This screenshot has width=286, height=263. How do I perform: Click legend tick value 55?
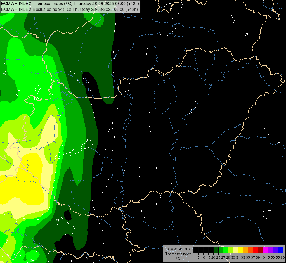pyautogui.click(x=278, y=257)
